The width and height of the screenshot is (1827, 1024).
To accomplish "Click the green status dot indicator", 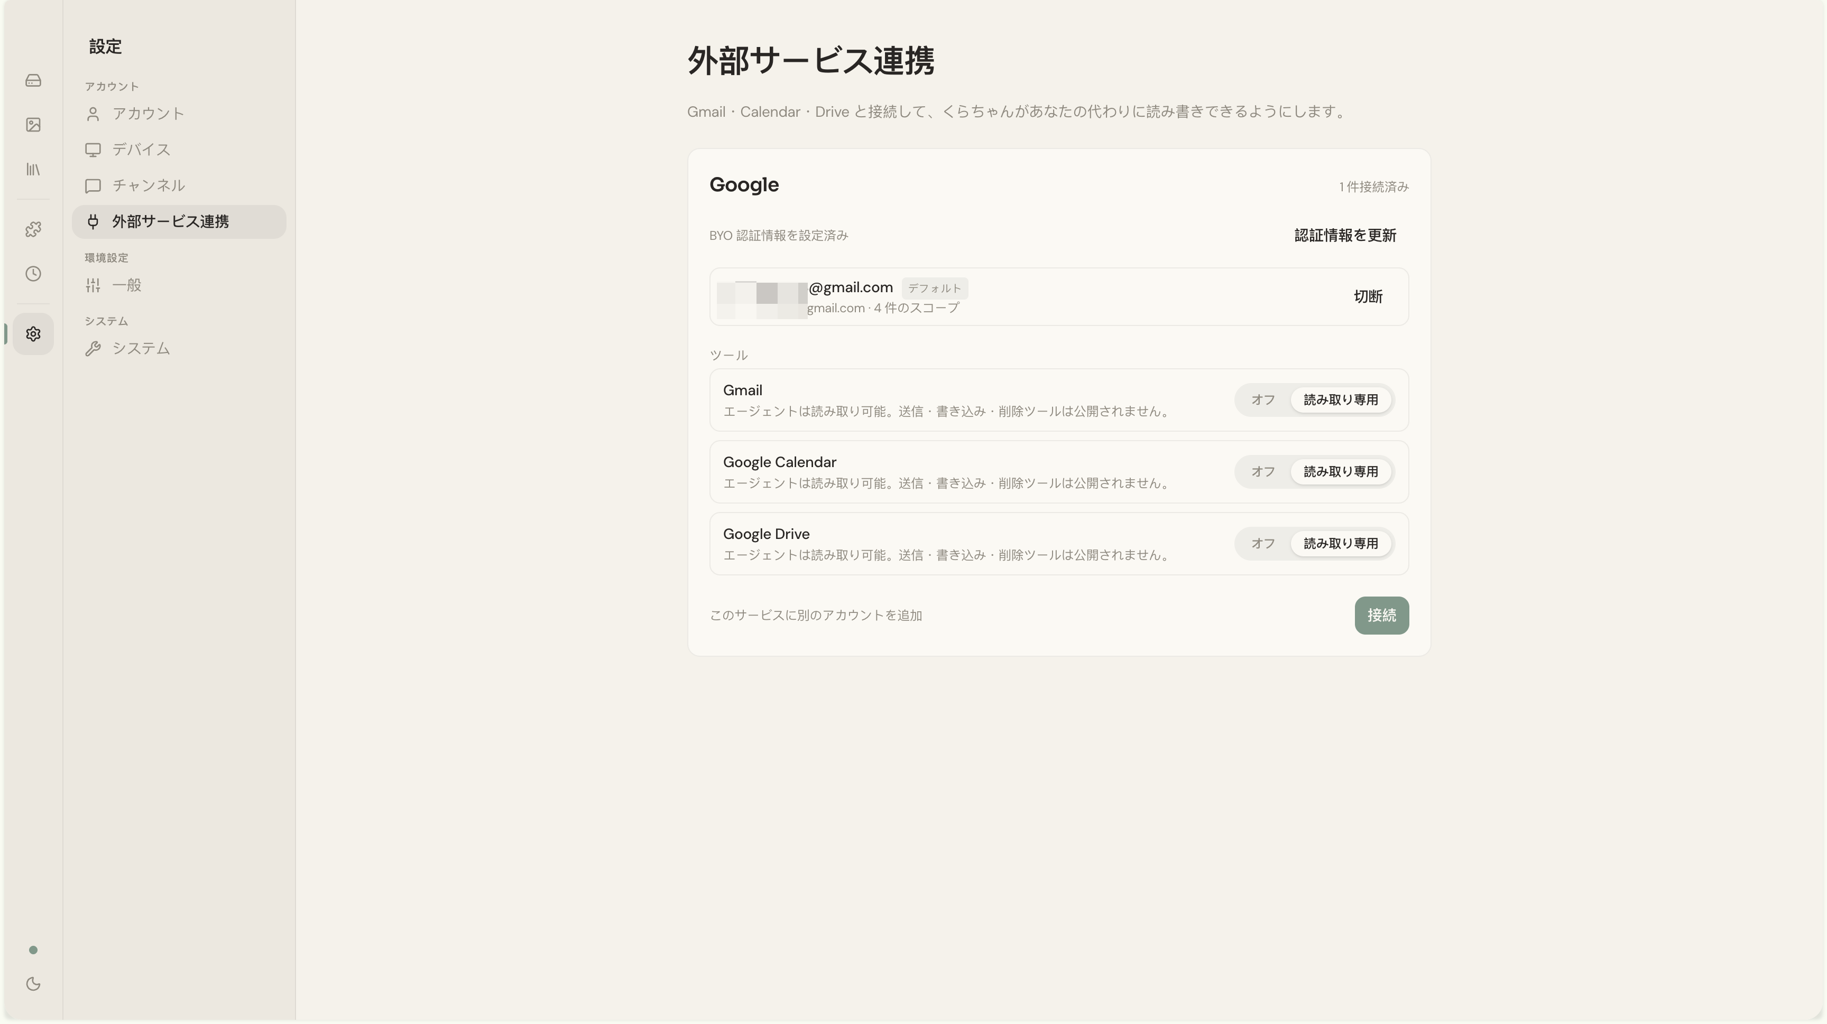I will (x=33, y=949).
